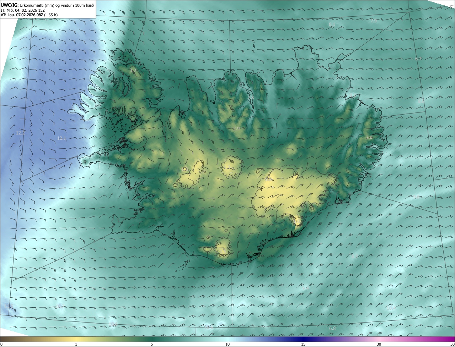Viewport: 455px width, 347px height.
Task: Click the IT line reading Mið. 04. 02. 2026 15Z
Action: (23, 10)
